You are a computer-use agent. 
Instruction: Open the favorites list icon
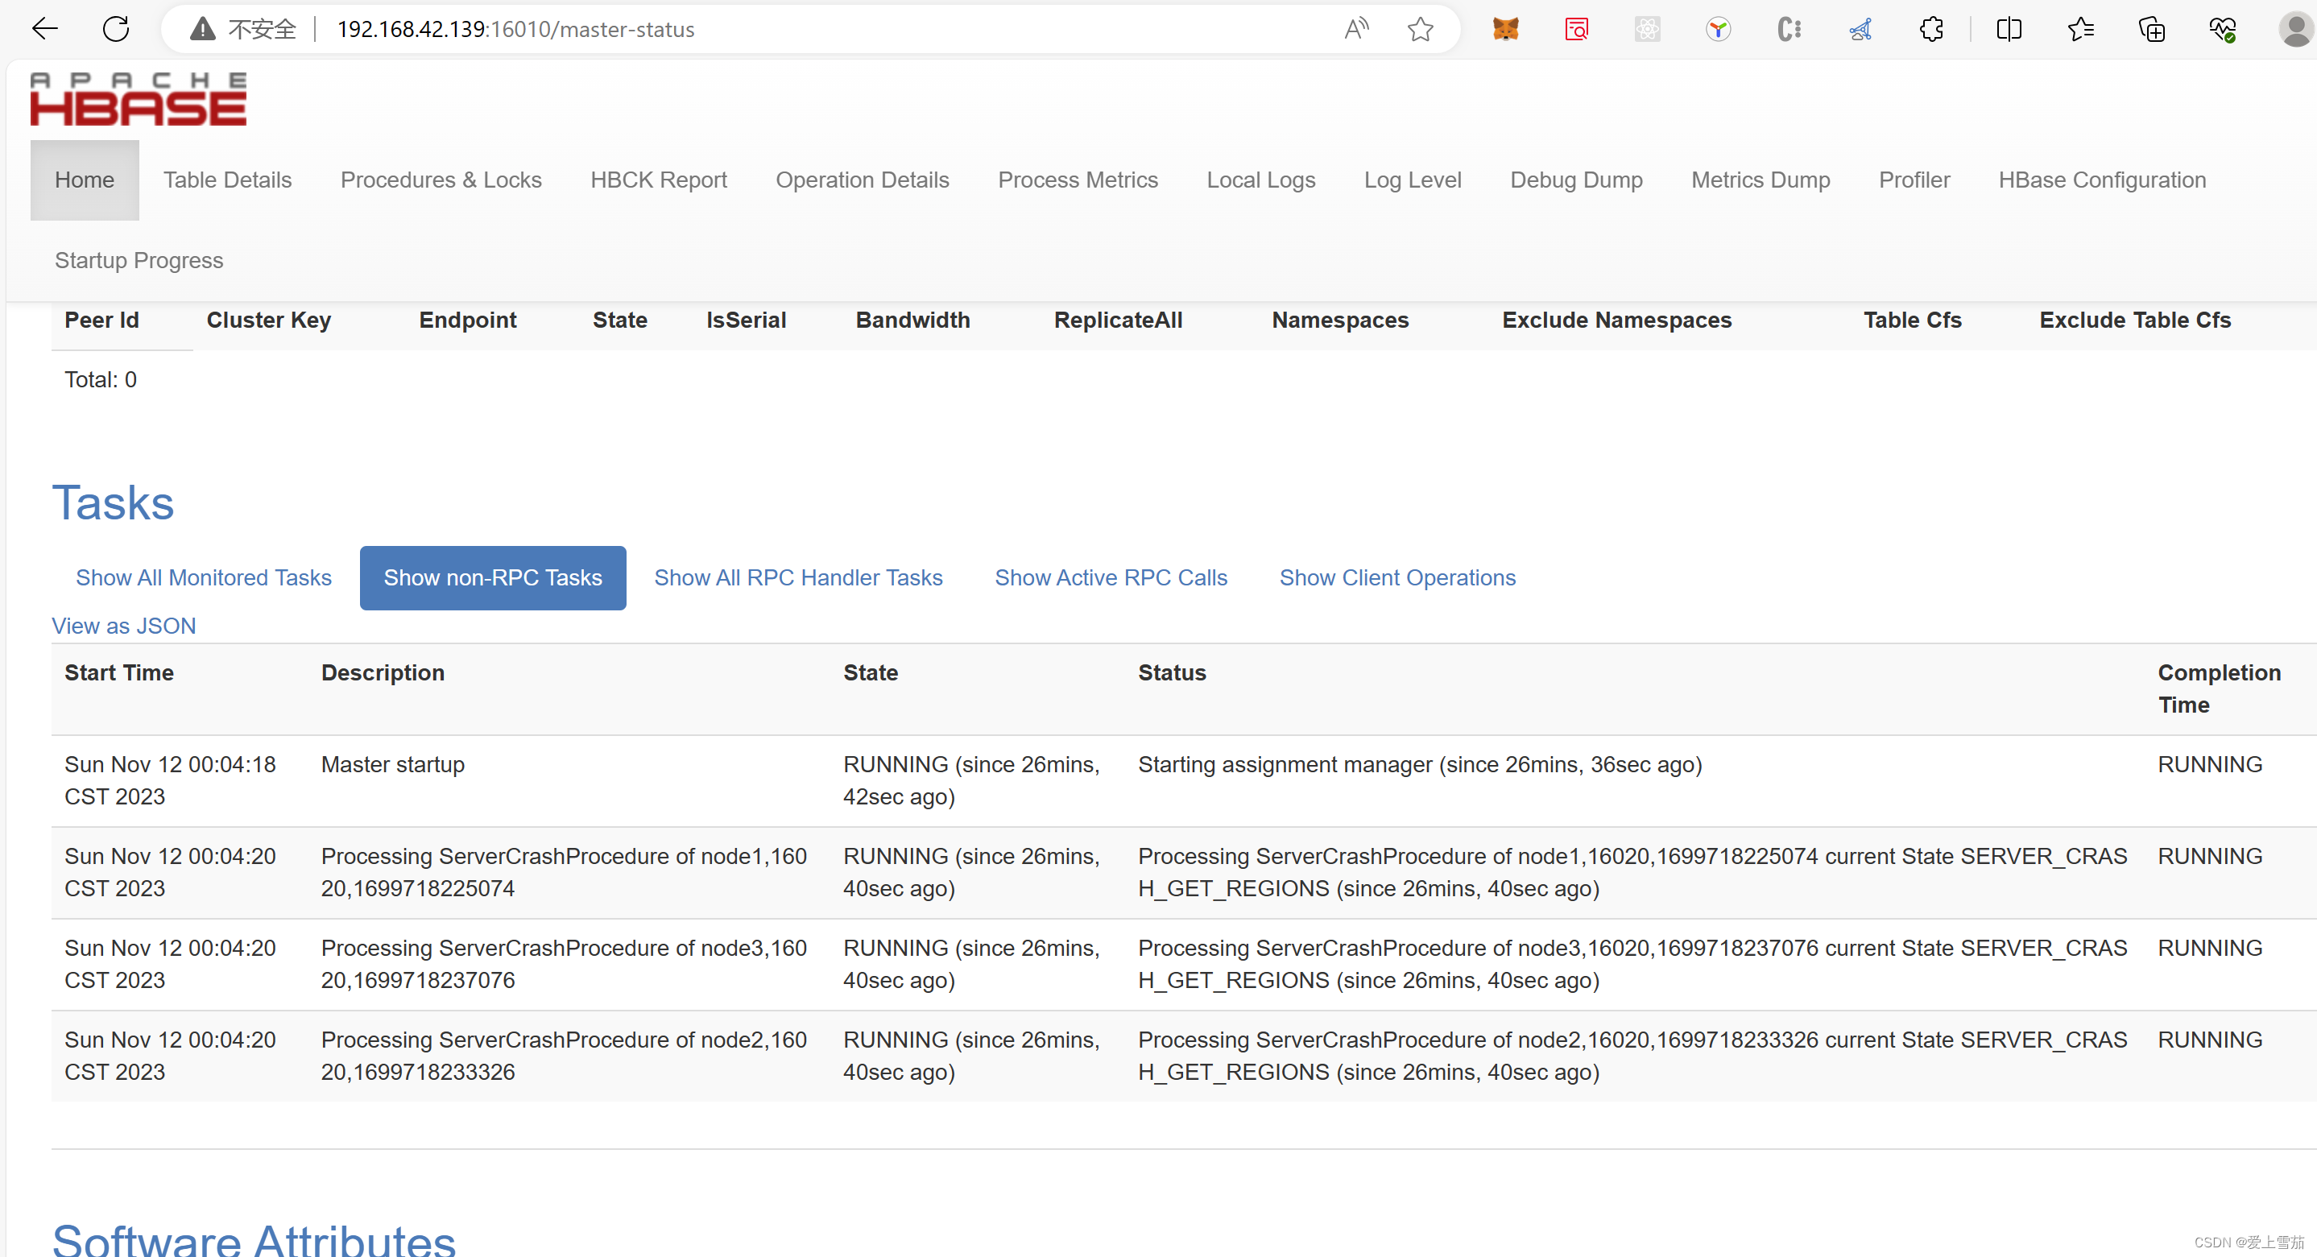[x=2080, y=29]
